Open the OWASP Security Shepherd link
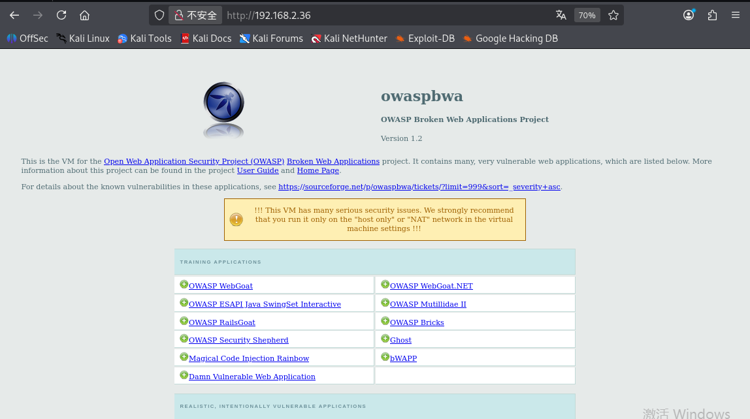The image size is (750, 419). point(238,340)
